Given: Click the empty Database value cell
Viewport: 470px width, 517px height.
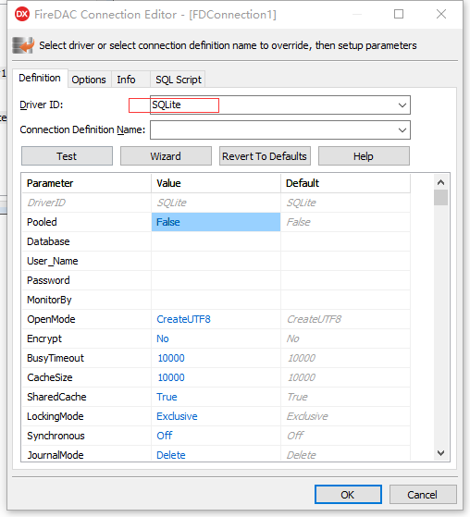Looking at the screenshot, I should [216, 241].
